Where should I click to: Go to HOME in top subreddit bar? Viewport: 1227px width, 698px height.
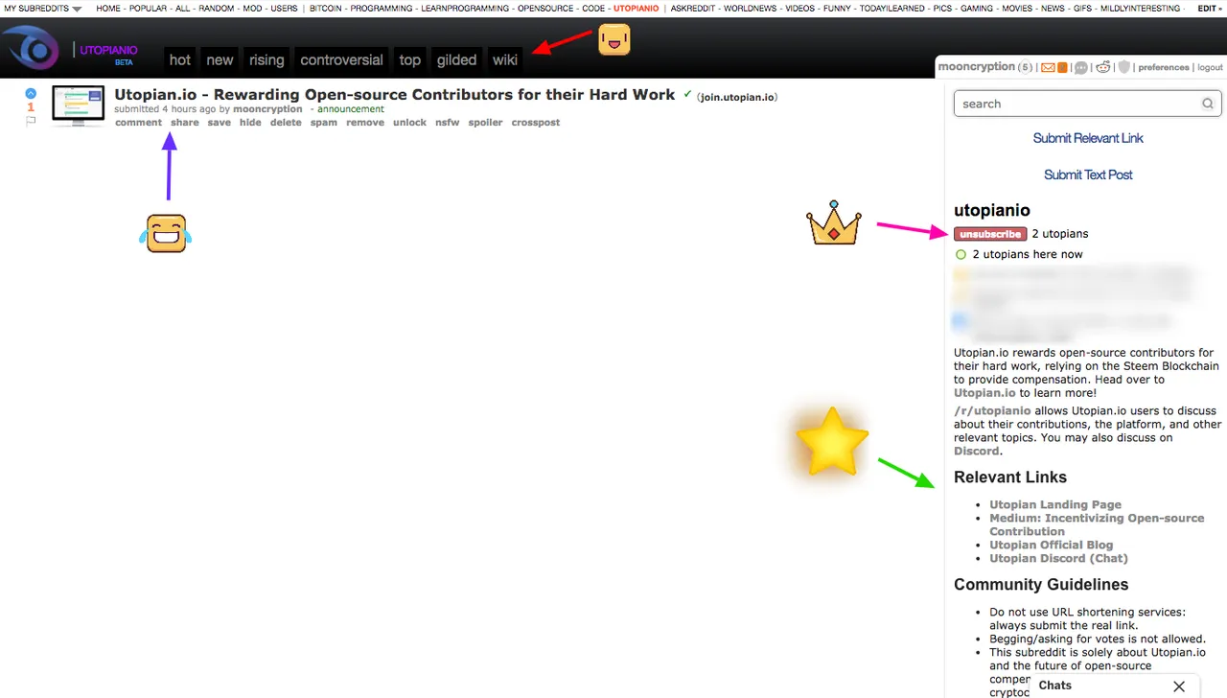pyautogui.click(x=108, y=8)
